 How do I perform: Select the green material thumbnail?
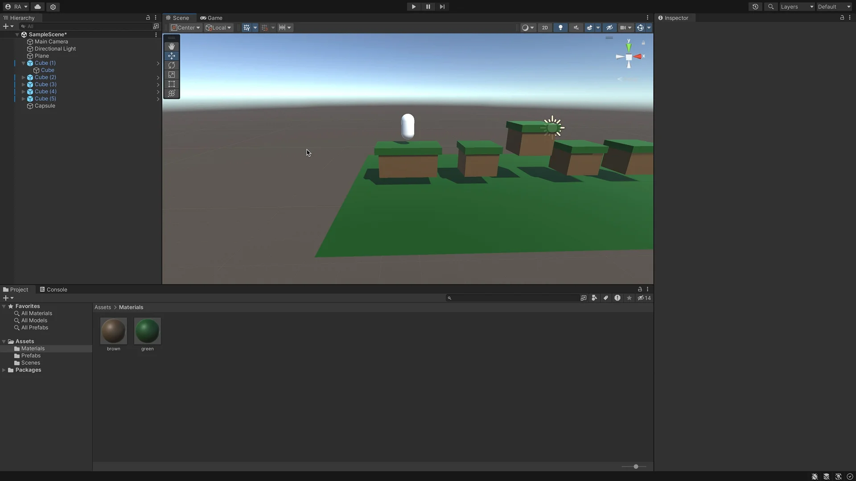click(148, 331)
